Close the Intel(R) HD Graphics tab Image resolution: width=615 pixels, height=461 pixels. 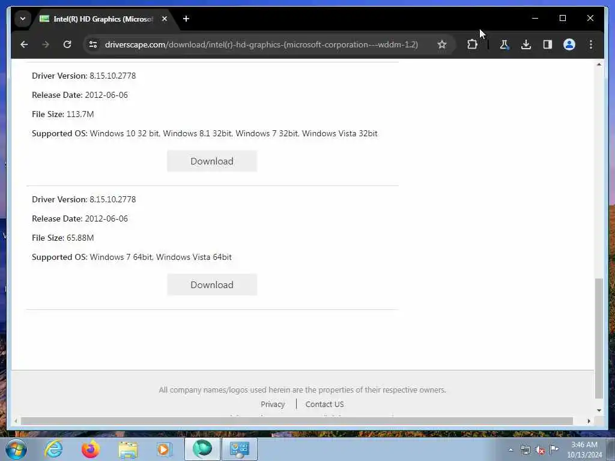(x=165, y=19)
